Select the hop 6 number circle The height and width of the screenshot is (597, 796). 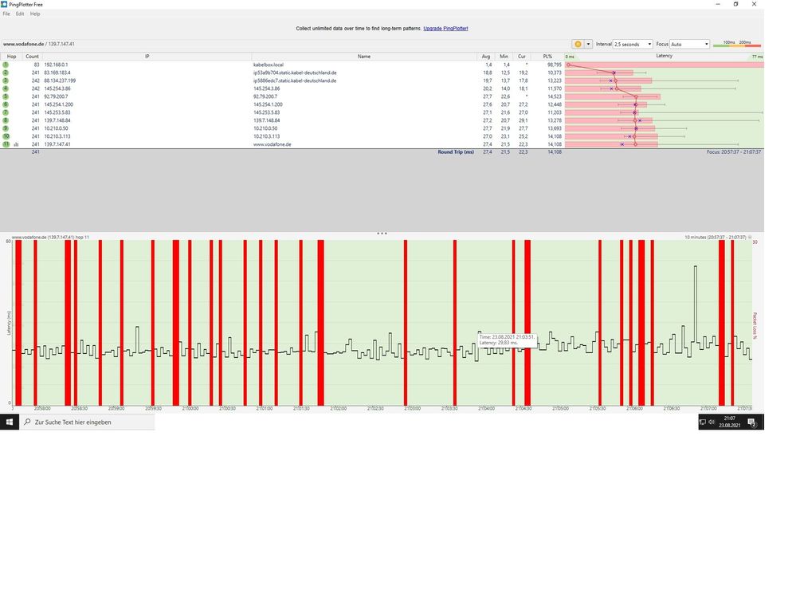pyautogui.click(x=6, y=104)
